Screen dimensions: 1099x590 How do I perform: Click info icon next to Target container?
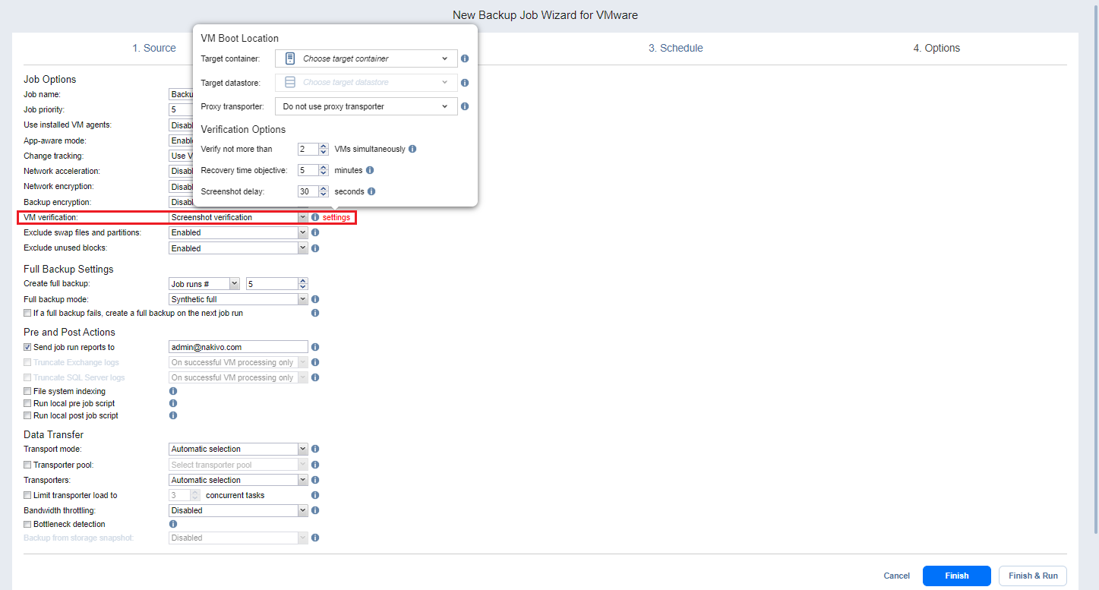[465, 58]
